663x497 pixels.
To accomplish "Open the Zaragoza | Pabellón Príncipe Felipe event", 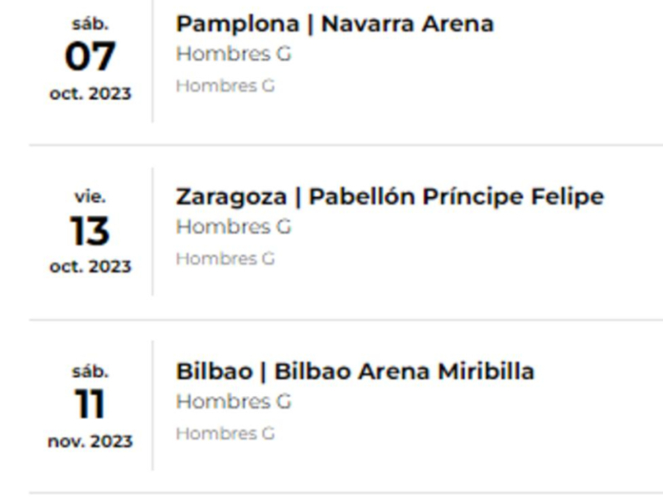I will tap(390, 197).
